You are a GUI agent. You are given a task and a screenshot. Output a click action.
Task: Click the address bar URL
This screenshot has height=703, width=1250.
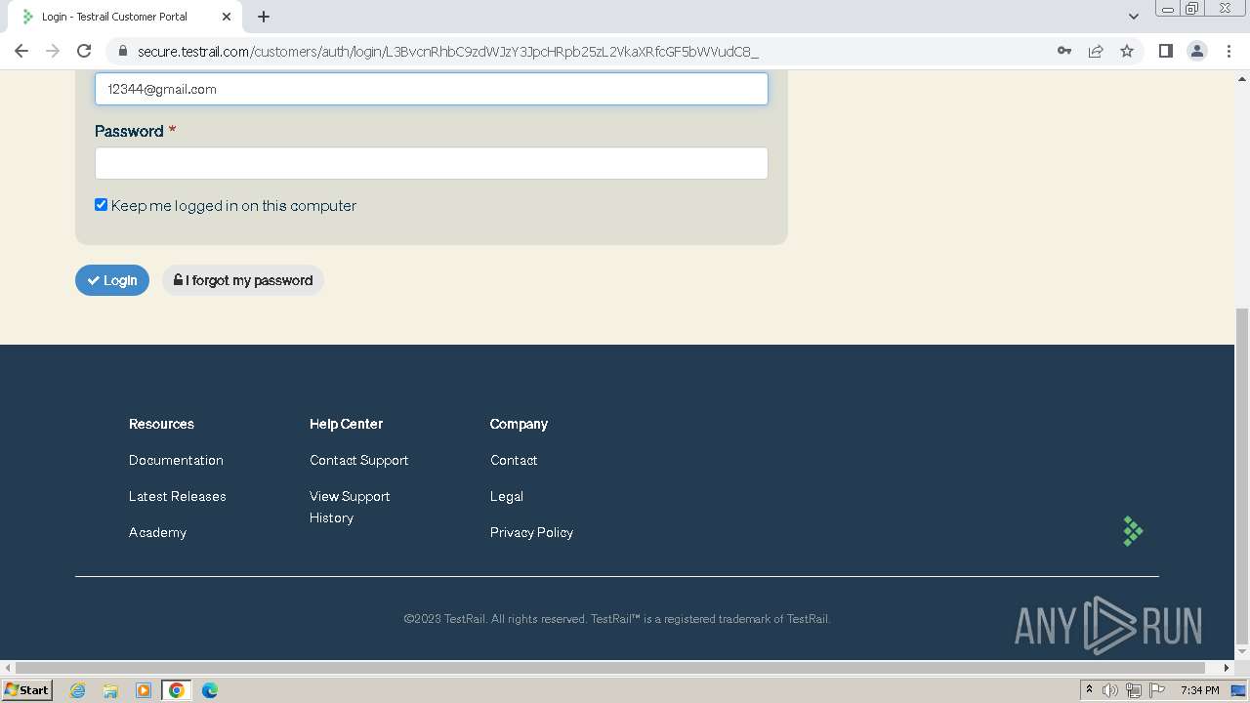pyautogui.click(x=447, y=51)
